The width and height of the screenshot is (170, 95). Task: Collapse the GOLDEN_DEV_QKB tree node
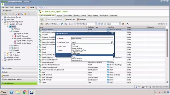pyautogui.click(x=5, y=24)
